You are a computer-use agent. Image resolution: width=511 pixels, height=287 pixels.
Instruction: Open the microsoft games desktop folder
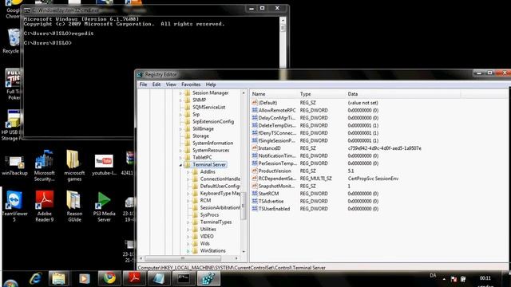74,166
